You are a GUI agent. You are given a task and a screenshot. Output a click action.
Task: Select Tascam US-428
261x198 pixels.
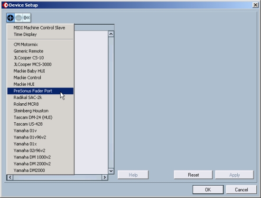(40, 124)
